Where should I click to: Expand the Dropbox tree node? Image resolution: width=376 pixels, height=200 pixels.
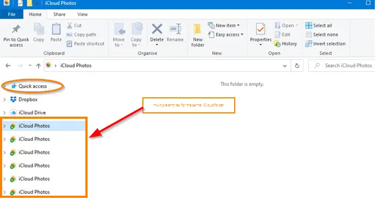4,99
